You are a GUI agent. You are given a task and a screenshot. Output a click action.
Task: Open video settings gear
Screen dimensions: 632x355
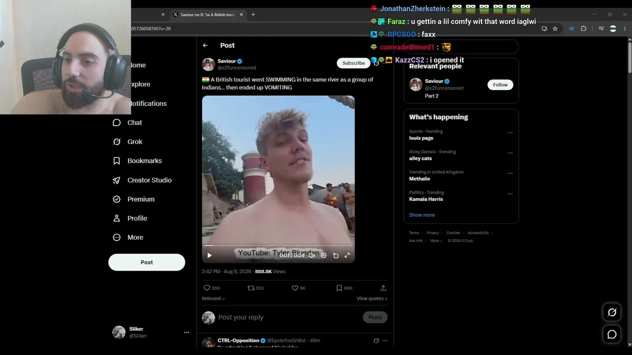pyautogui.click(x=324, y=255)
